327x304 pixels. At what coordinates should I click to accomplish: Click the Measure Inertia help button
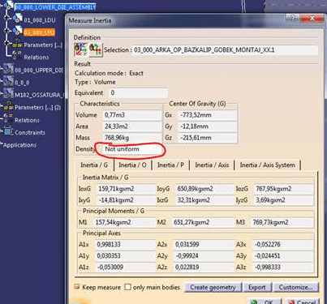click(291, 19)
